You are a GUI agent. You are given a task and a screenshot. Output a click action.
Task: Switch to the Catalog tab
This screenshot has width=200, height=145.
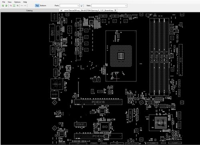[29, 10]
